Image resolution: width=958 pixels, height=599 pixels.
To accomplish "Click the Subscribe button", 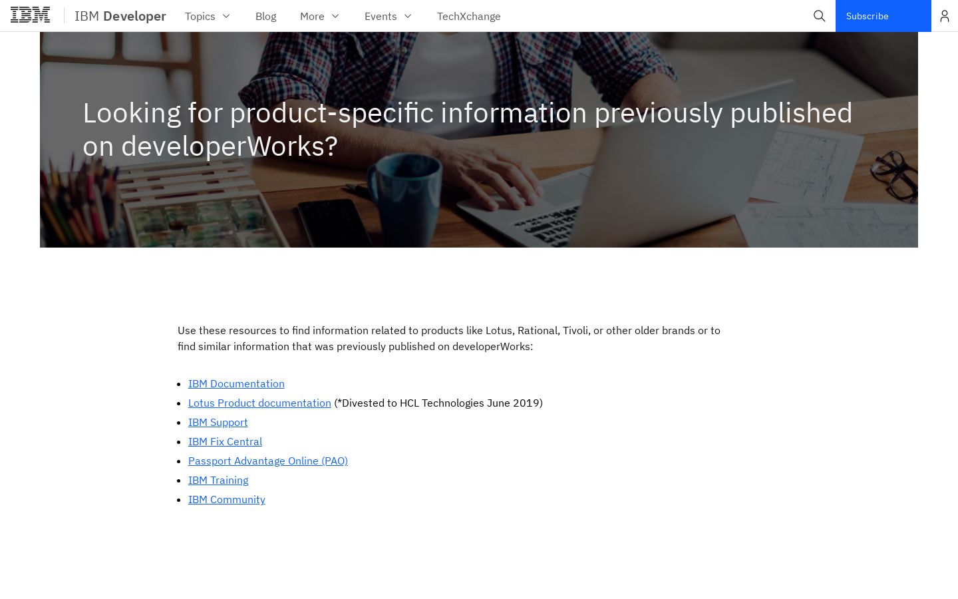I will pyautogui.click(x=883, y=16).
